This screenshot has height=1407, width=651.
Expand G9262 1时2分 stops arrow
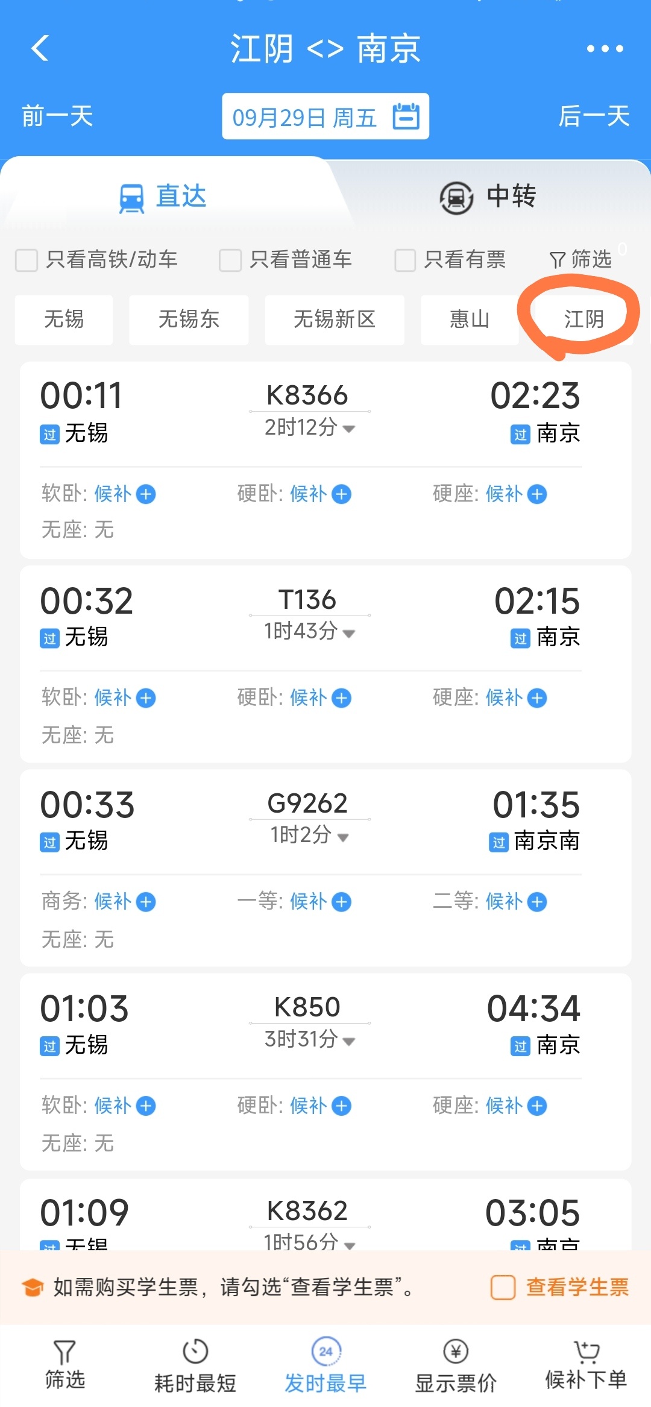pyautogui.click(x=343, y=837)
